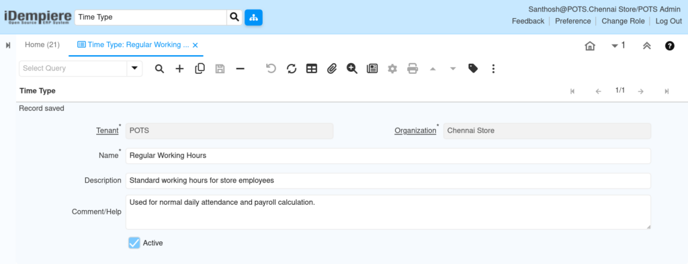This screenshot has height=264, width=688.
Task: Click the Home house icon at right
Action: point(590,46)
